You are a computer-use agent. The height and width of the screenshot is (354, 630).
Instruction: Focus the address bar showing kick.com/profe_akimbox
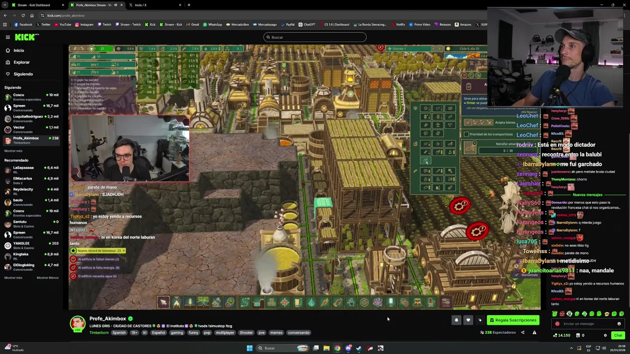(261, 15)
